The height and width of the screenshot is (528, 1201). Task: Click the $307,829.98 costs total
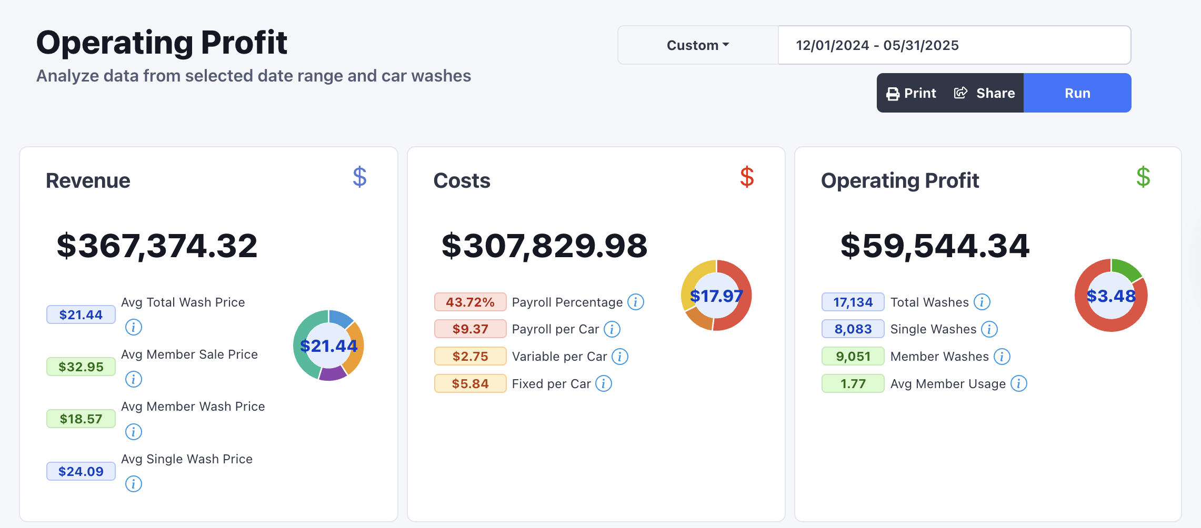(x=545, y=246)
